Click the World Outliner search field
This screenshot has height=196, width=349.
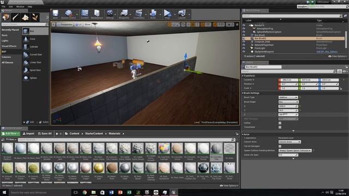click(x=292, y=16)
